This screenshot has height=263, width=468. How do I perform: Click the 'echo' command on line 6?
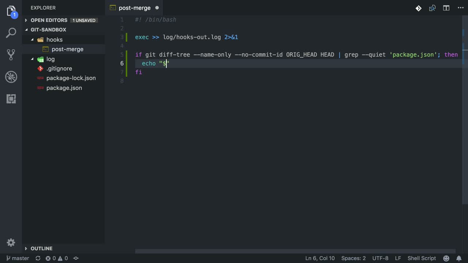point(149,63)
